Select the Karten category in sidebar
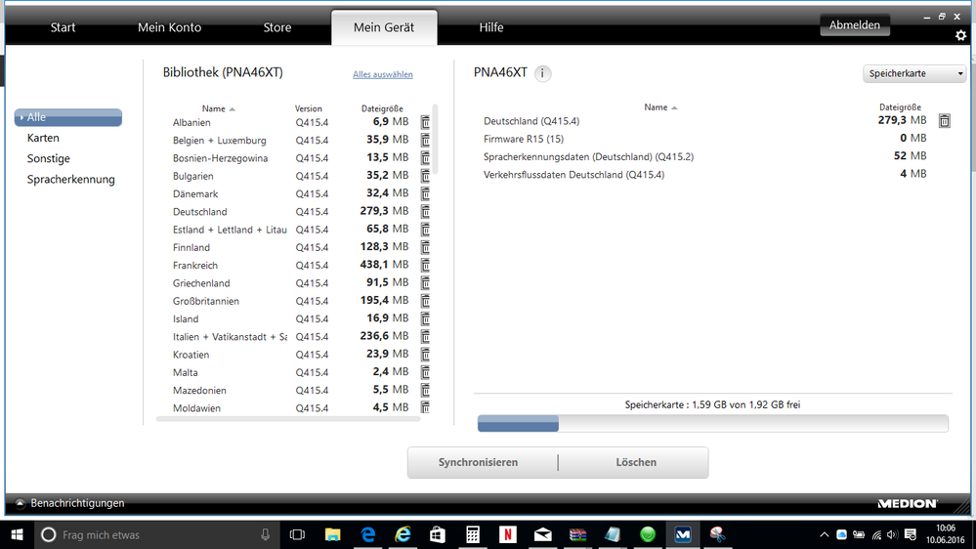The width and height of the screenshot is (976, 549). tap(43, 139)
